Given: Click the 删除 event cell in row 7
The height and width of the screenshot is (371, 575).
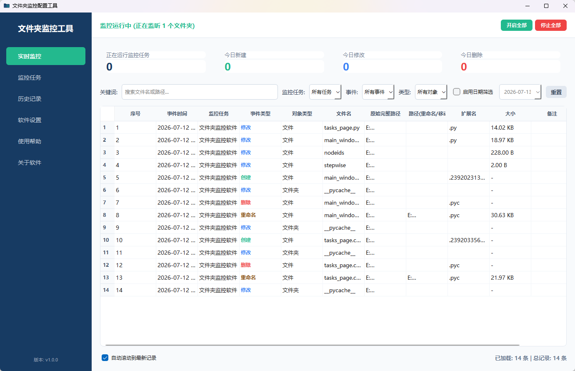Looking at the screenshot, I should [260, 203].
